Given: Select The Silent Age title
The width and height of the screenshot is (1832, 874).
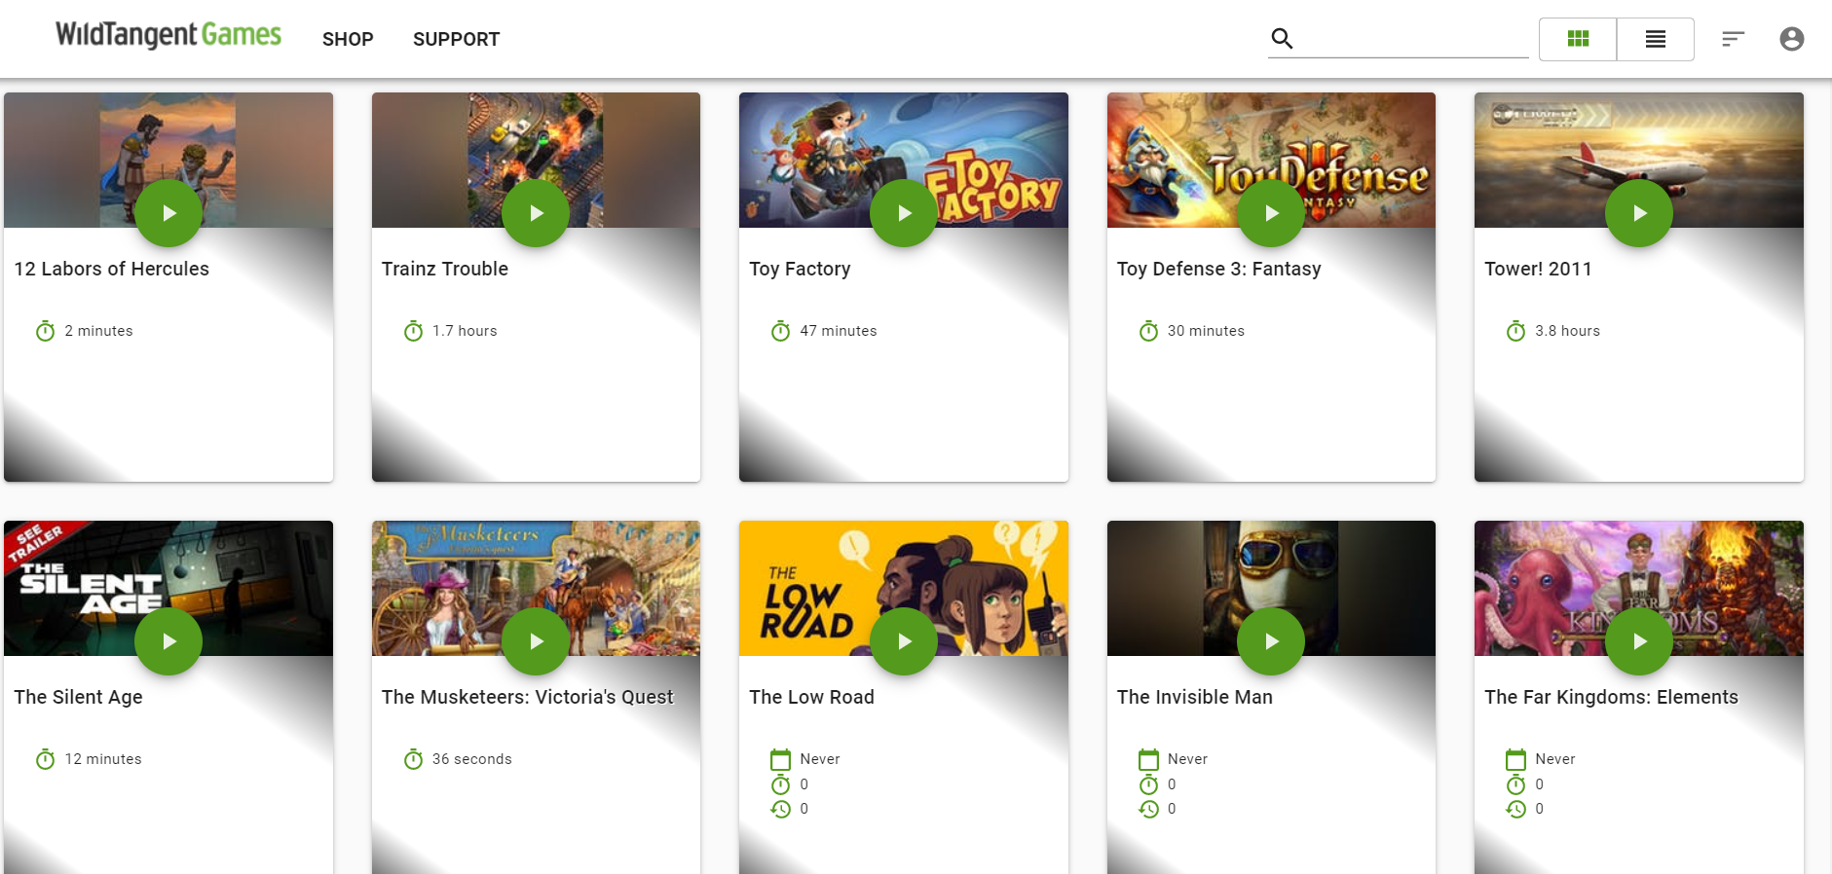Looking at the screenshot, I should coord(78,697).
